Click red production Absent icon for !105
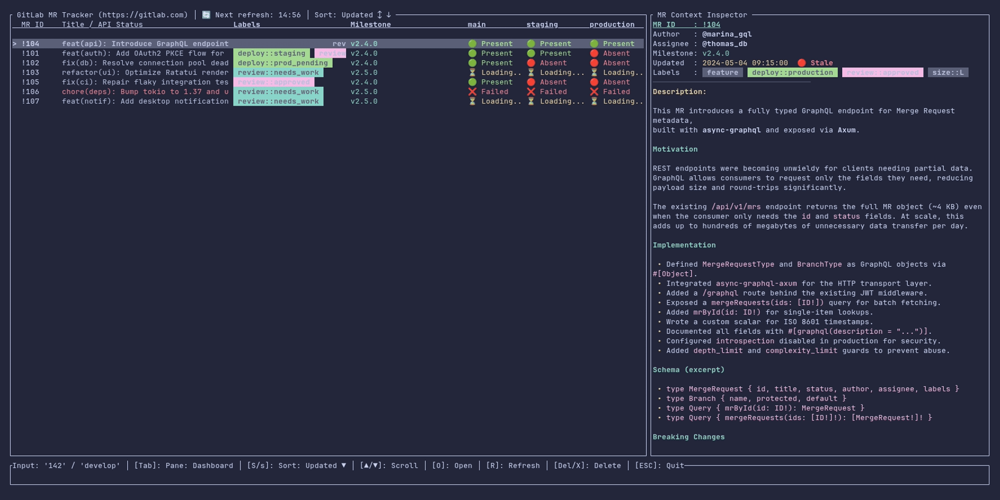This screenshot has width=1000, height=500. pyautogui.click(x=594, y=82)
